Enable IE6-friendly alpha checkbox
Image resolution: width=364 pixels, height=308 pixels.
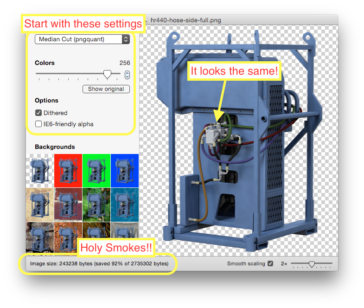(38, 124)
